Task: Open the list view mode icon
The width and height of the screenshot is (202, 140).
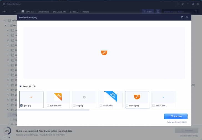Action: click(158, 12)
